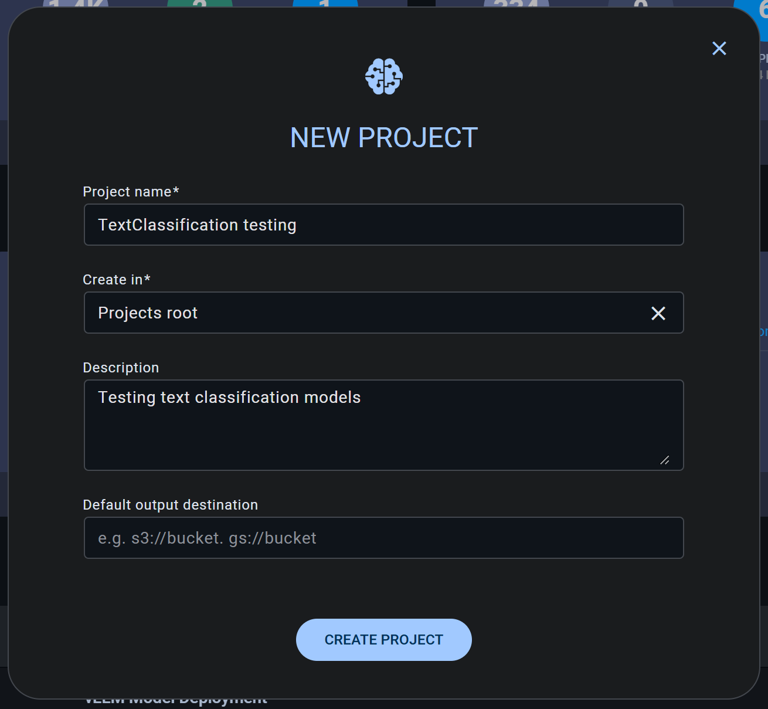Image resolution: width=768 pixels, height=709 pixels.
Task: Click the Project name label
Action: coord(130,191)
